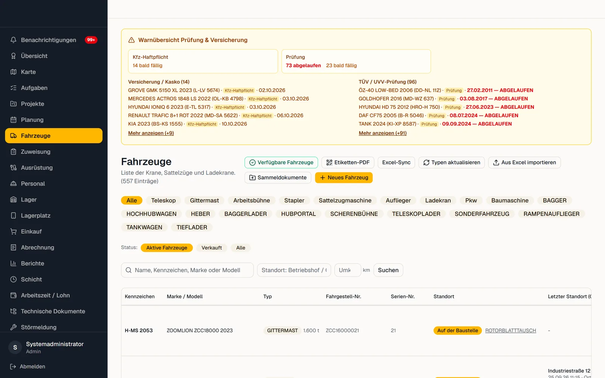Viewport: 605px width, 378px height.
Task: Click Aus Excel importieren button
Action: click(524, 163)
